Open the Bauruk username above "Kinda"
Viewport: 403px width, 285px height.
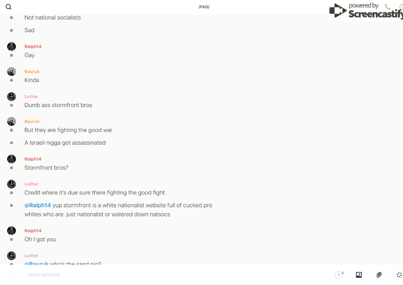coord(32,72)
